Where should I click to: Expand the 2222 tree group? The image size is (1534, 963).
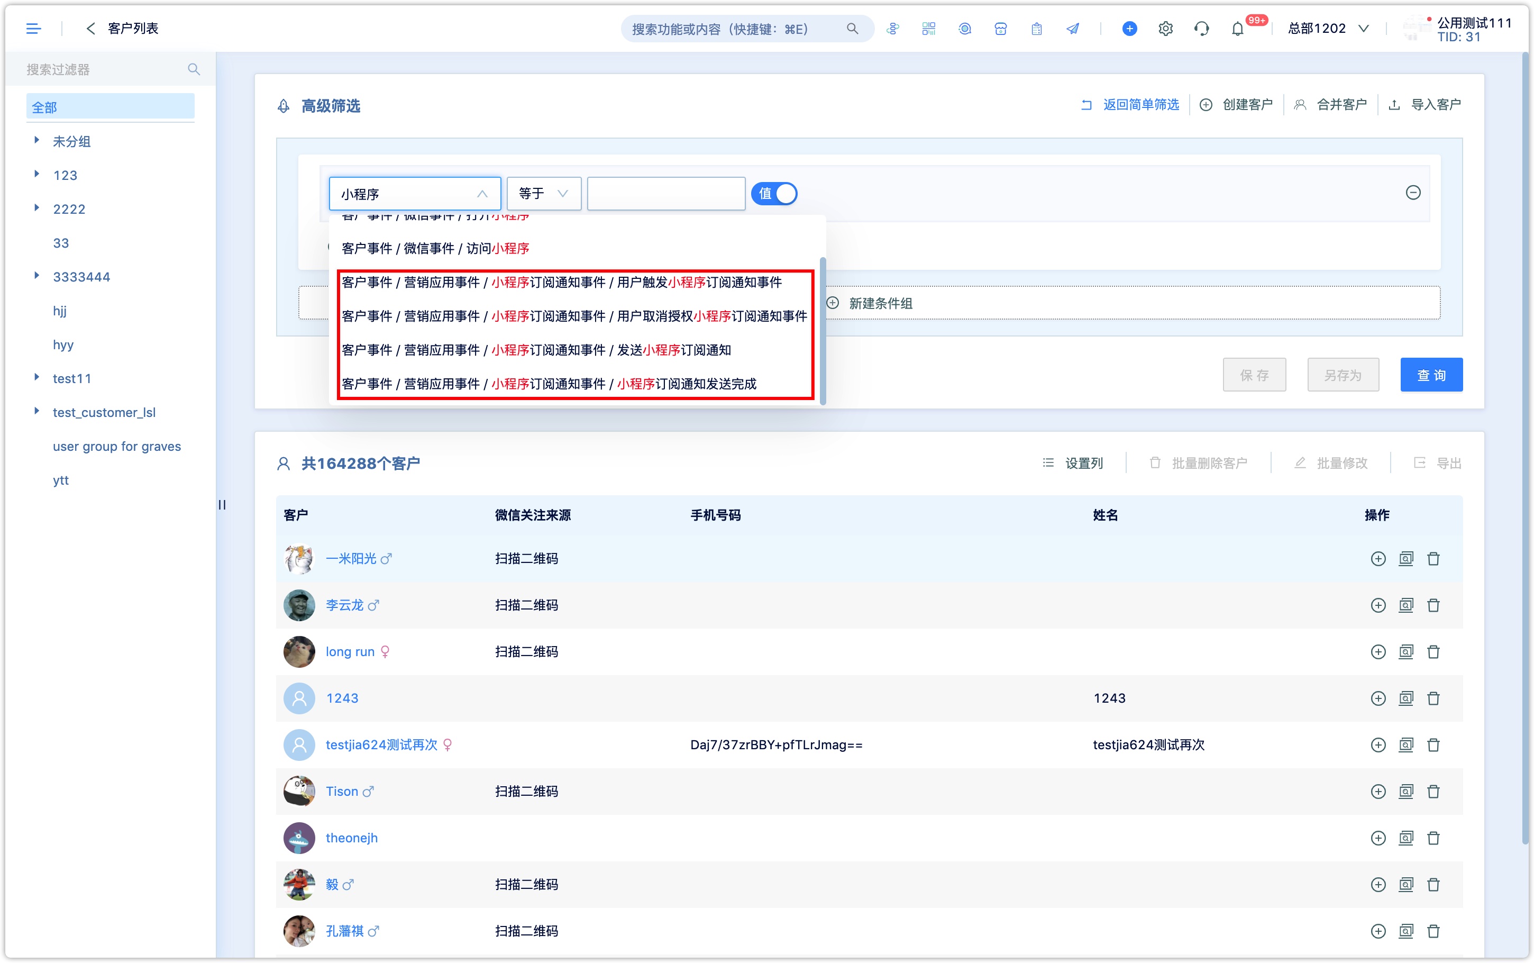[37, 207]
